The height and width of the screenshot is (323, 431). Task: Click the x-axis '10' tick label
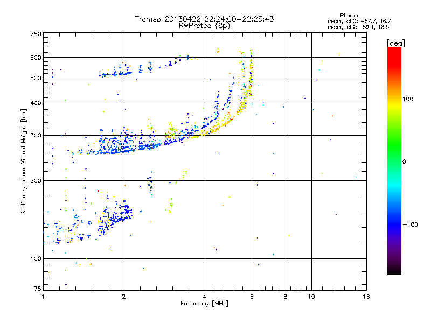[311, 297]
